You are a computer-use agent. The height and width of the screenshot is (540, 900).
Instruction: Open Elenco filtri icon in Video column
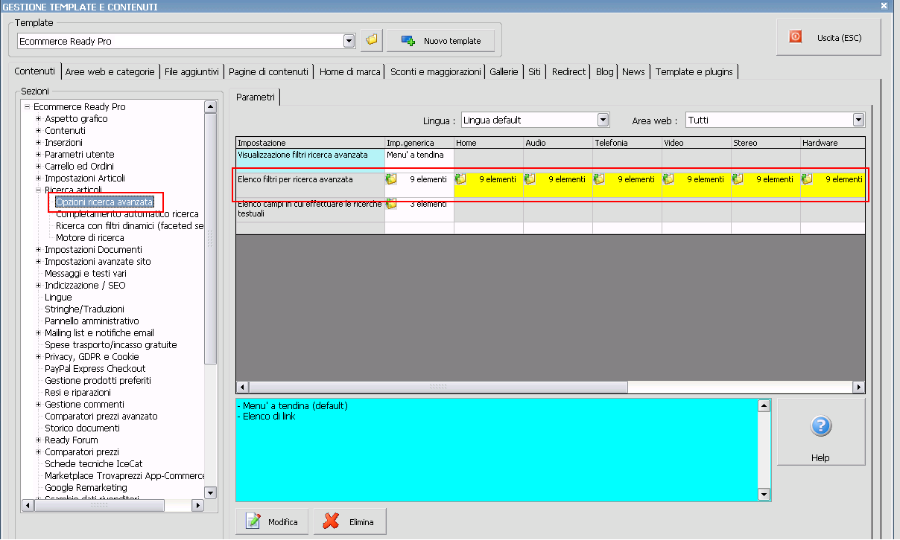pos(668,179)
